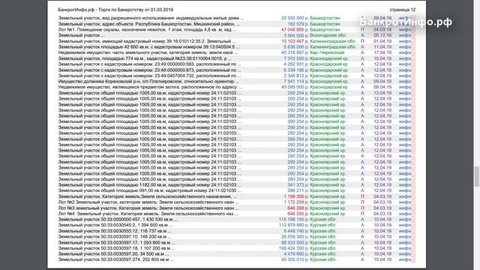480x270 pixels.
Task: Click the row with cadastral number 23:49:0407004:732
Action: click(x=149, y=76)
